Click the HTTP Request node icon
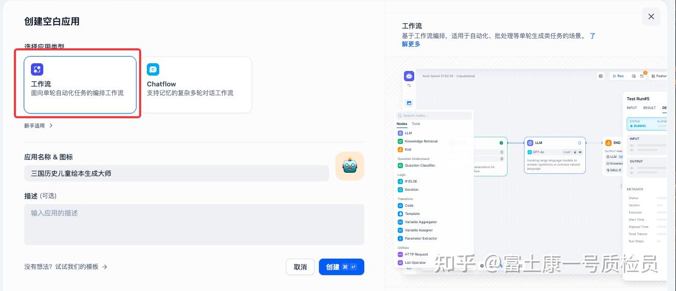The height and width of the screenshot is (291, 676). coord(400,254)
